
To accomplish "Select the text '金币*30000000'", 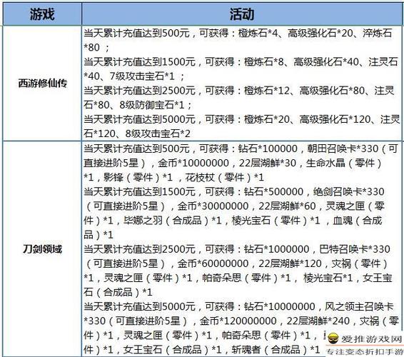I will coord(213,206).
